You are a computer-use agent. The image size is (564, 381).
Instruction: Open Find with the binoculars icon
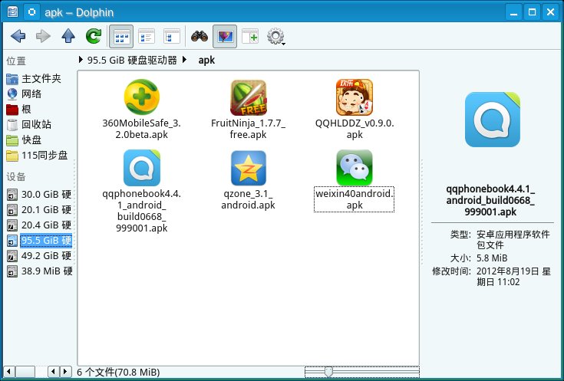[200, 36]
